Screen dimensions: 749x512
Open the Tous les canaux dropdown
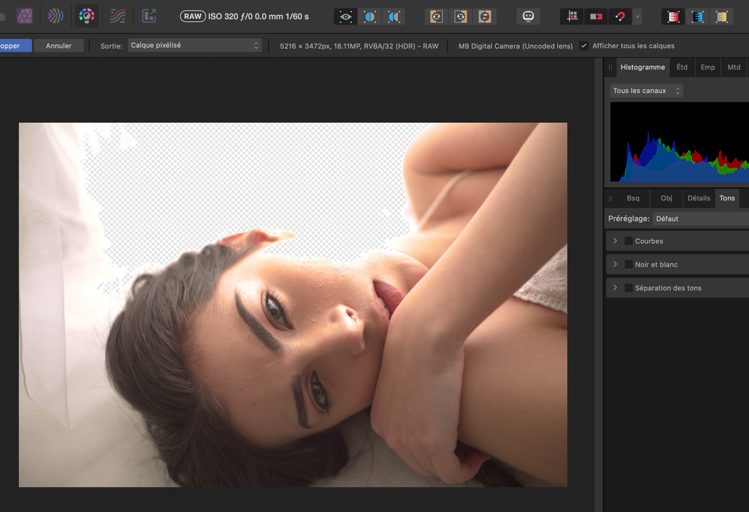[646, 91]
